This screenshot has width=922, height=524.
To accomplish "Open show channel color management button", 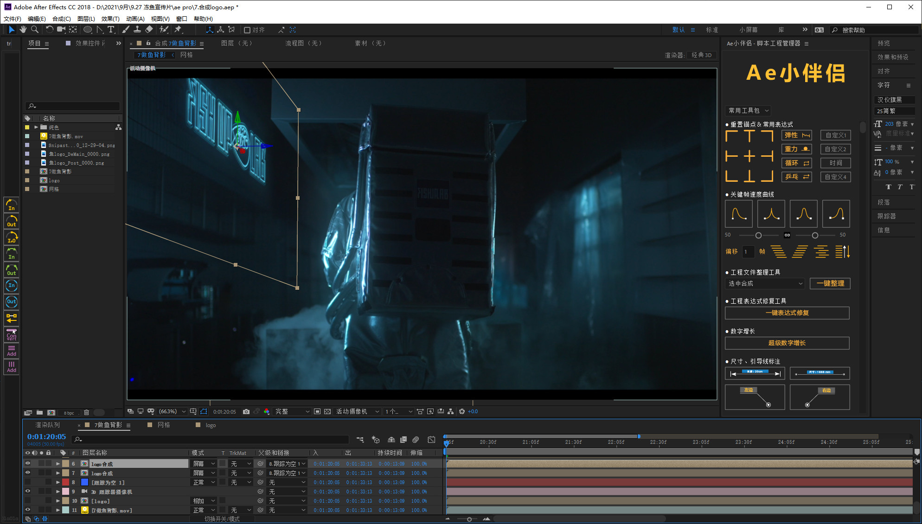I will pyautogui.click(x=267, y=412).
